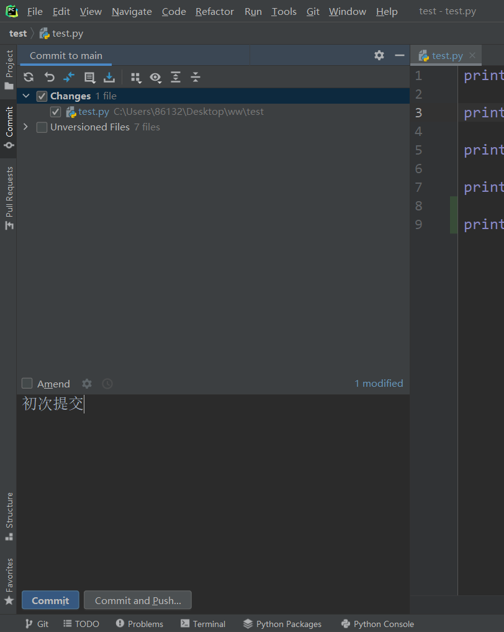
Task: Open the Project tool window
Action: (x=9, y=70)
